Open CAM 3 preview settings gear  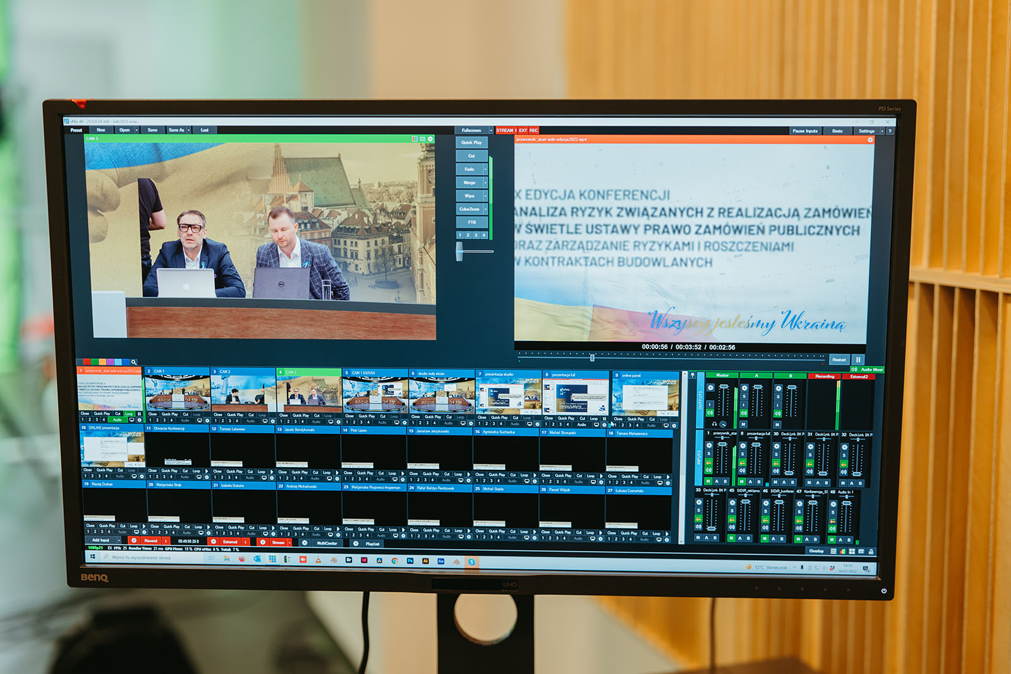pos(430,139)
